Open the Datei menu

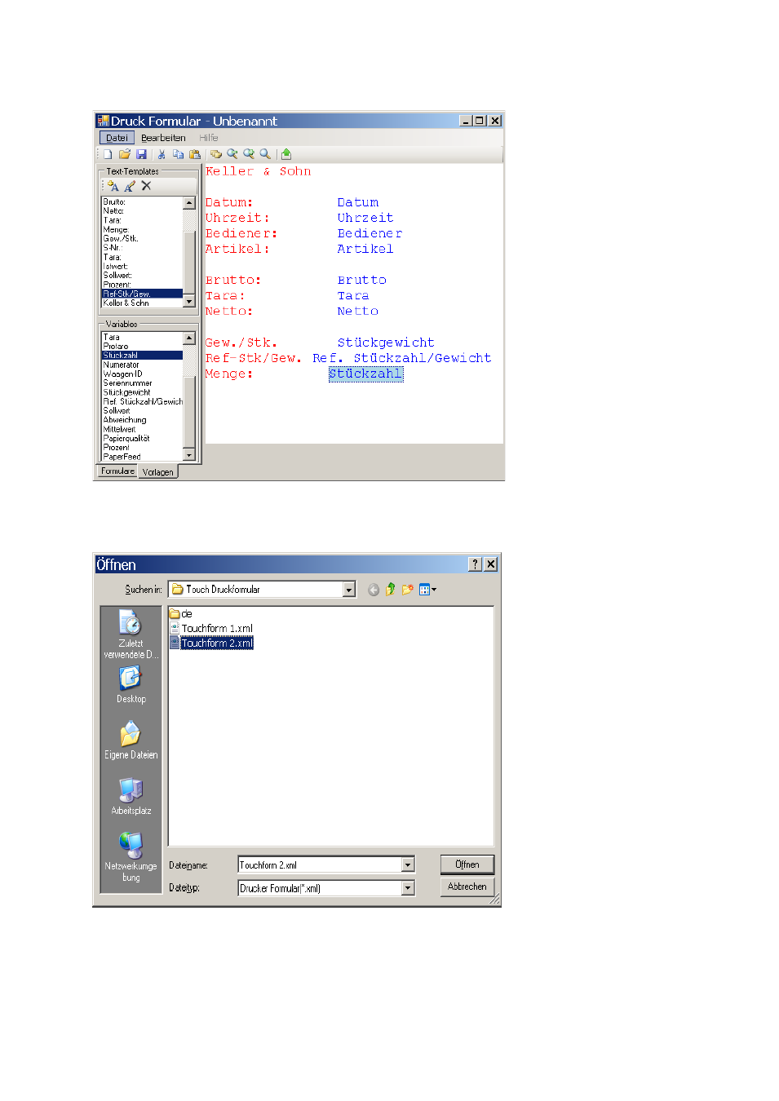point(117,138)
